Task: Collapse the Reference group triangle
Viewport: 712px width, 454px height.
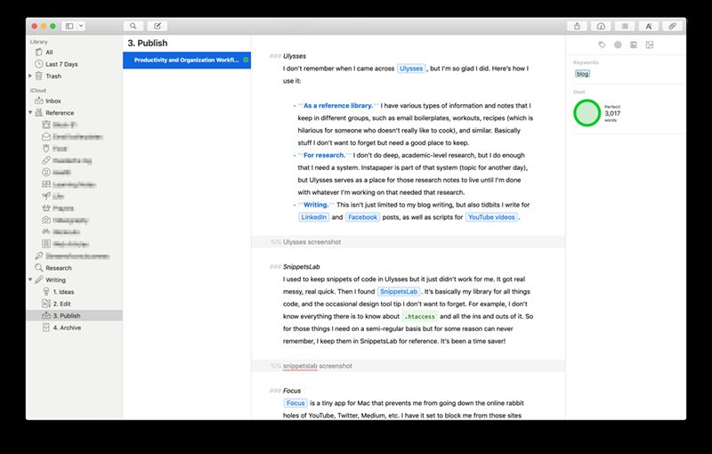Action: coord(31,113)
